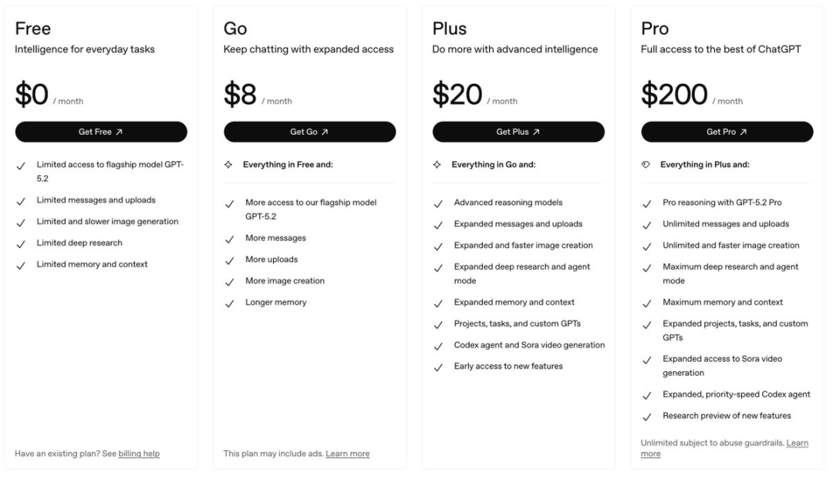Click the Plus plan title
This screenshot has height=479, width=833.
coord(449,28)
